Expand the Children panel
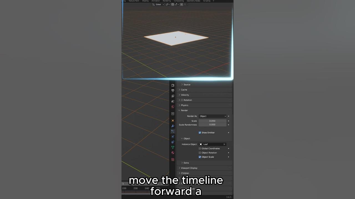The image size is (355, 199). (x=204, y=173)
